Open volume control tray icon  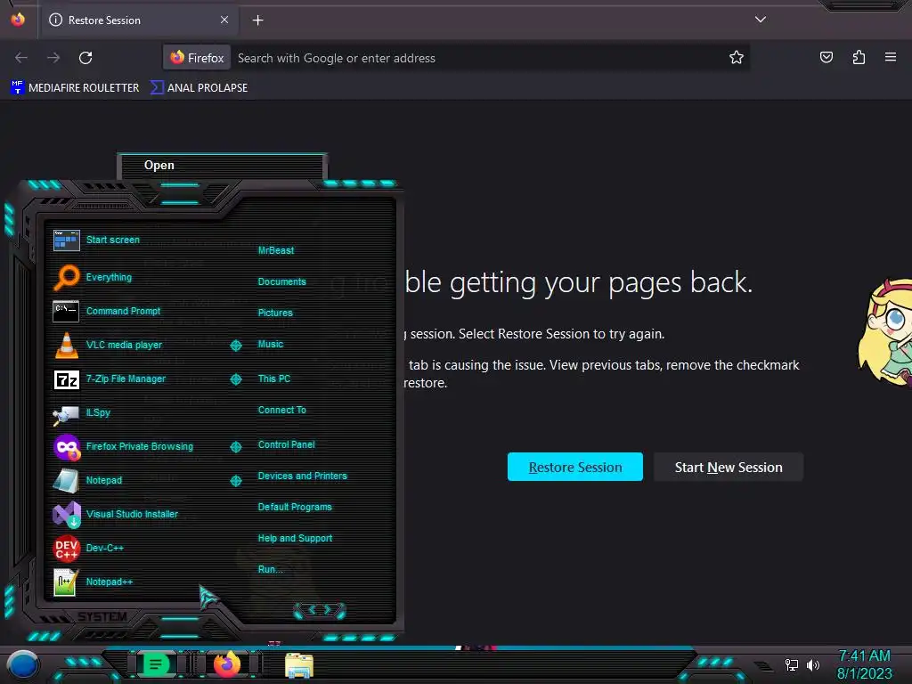click(x=813, y=664)
